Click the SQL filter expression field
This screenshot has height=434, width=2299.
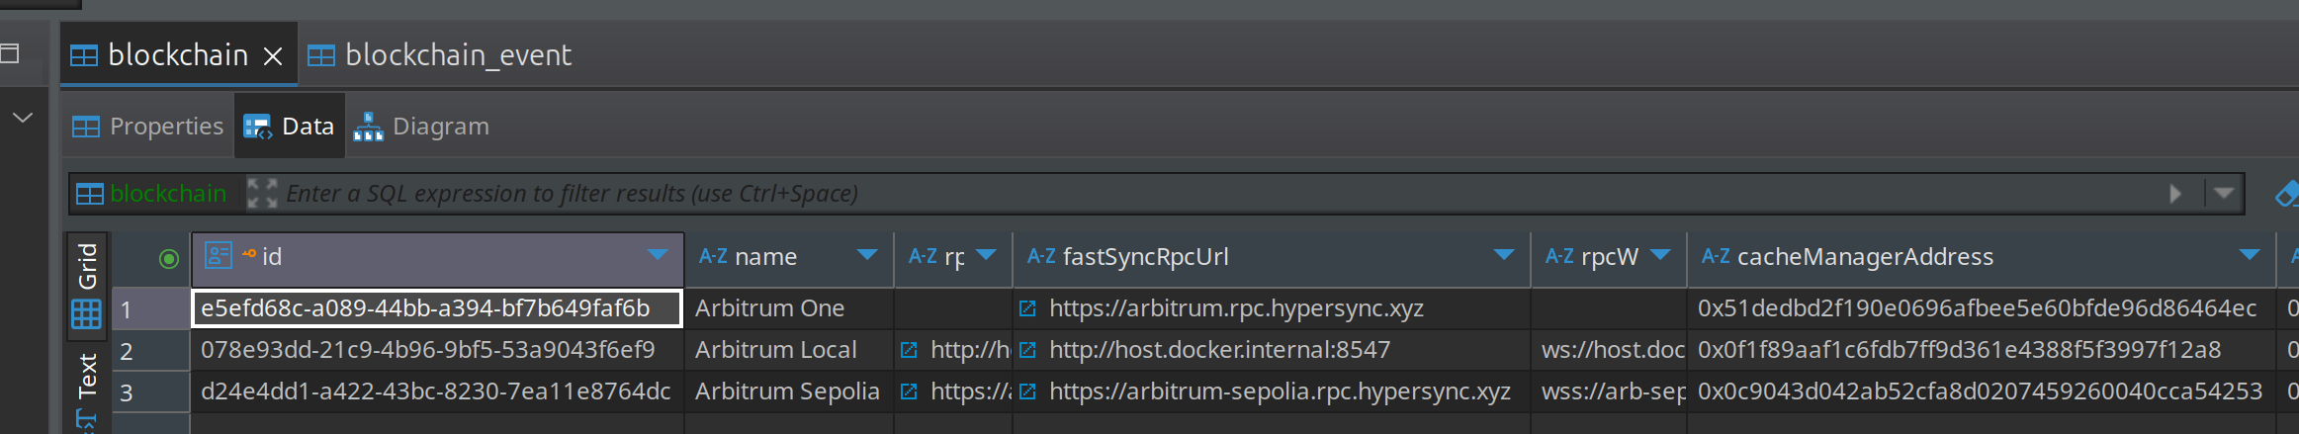[1216, 194]
